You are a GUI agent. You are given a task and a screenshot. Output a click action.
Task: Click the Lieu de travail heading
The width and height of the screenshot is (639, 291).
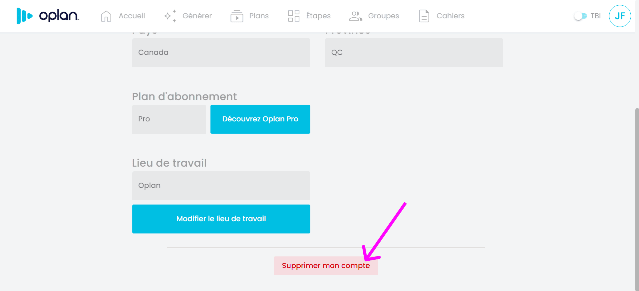(169, 163)
